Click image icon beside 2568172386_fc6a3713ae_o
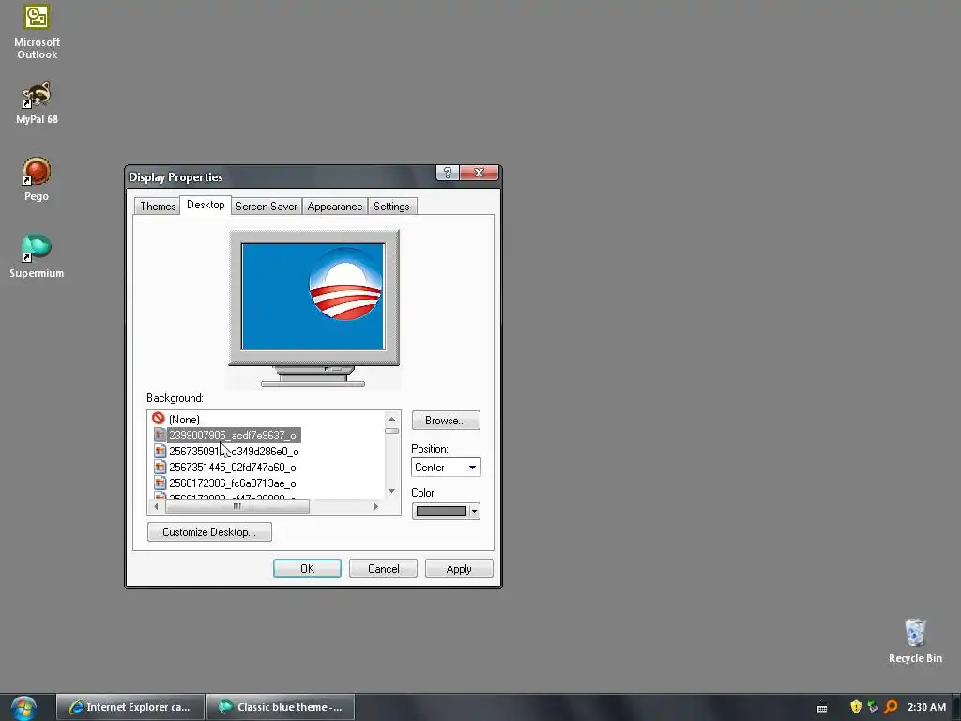This screenshot has height=721, width=961. (x=160, y=483)
